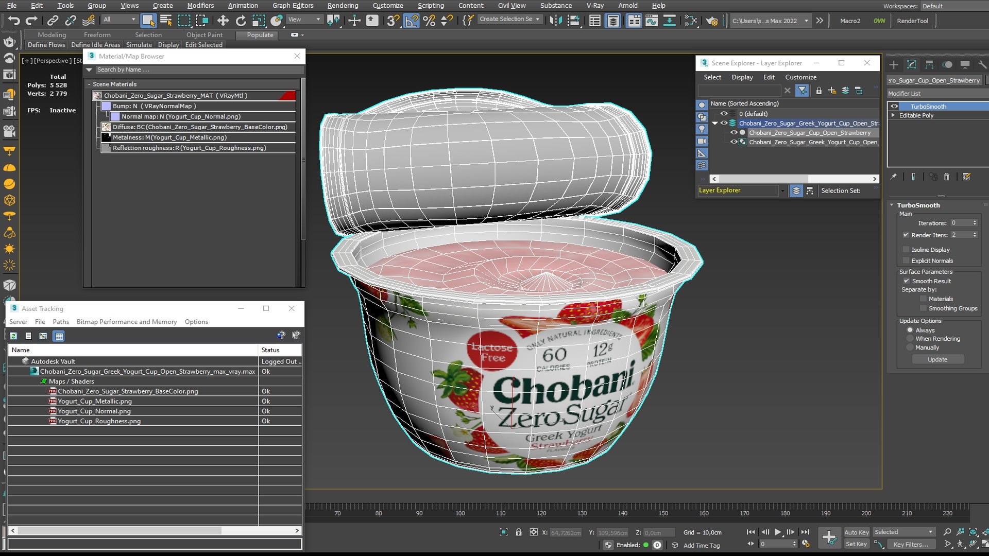Collapse the TurboSmooth rollout
Viewport: 989px width, 556px height.
[892, 205]
